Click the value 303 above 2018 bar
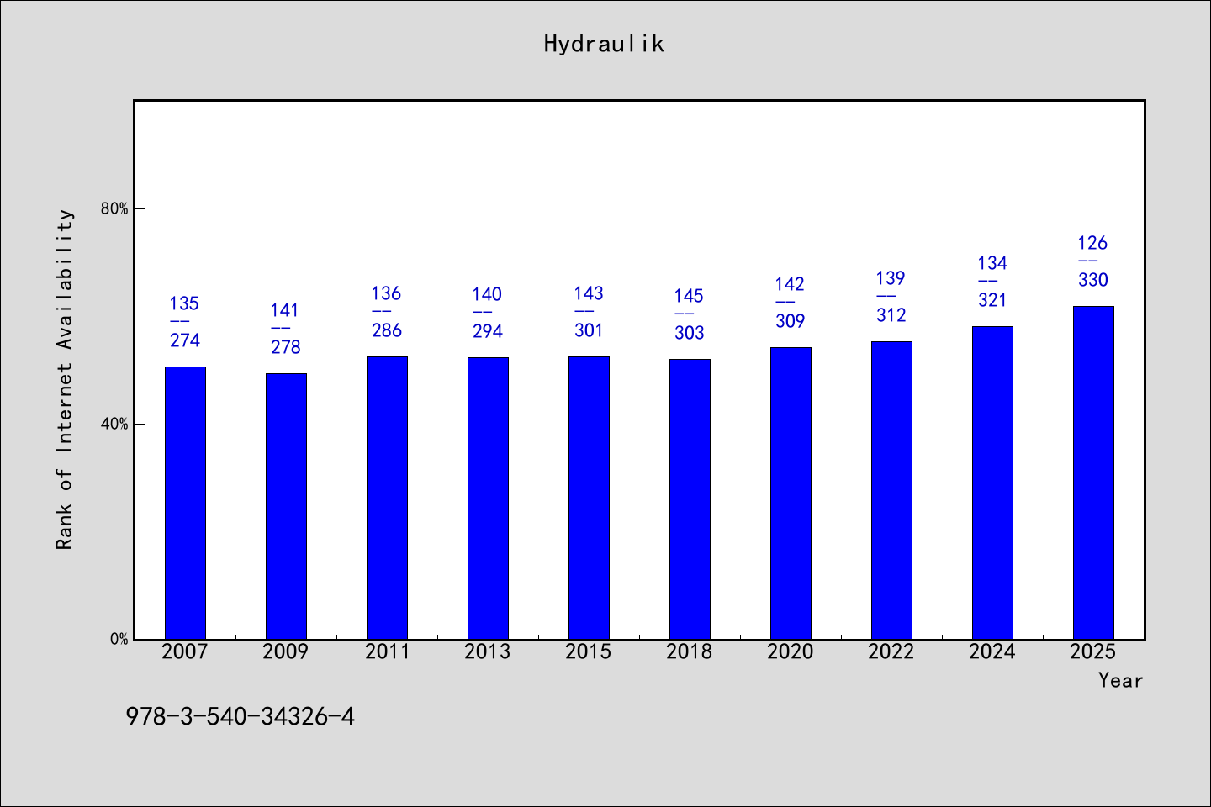 (690, 333)
